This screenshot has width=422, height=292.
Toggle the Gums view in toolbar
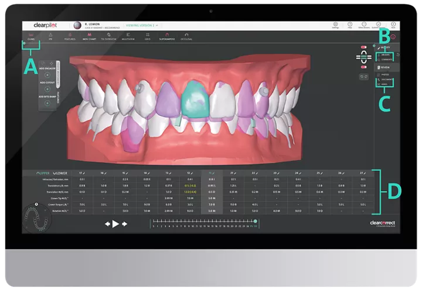[x=30, y=38]
